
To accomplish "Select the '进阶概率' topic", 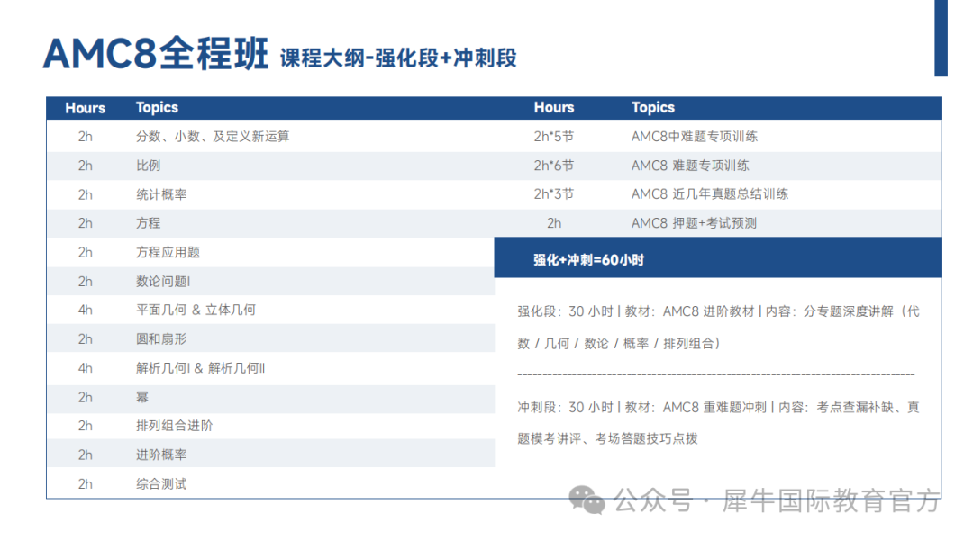I will [x=161, y=455].
